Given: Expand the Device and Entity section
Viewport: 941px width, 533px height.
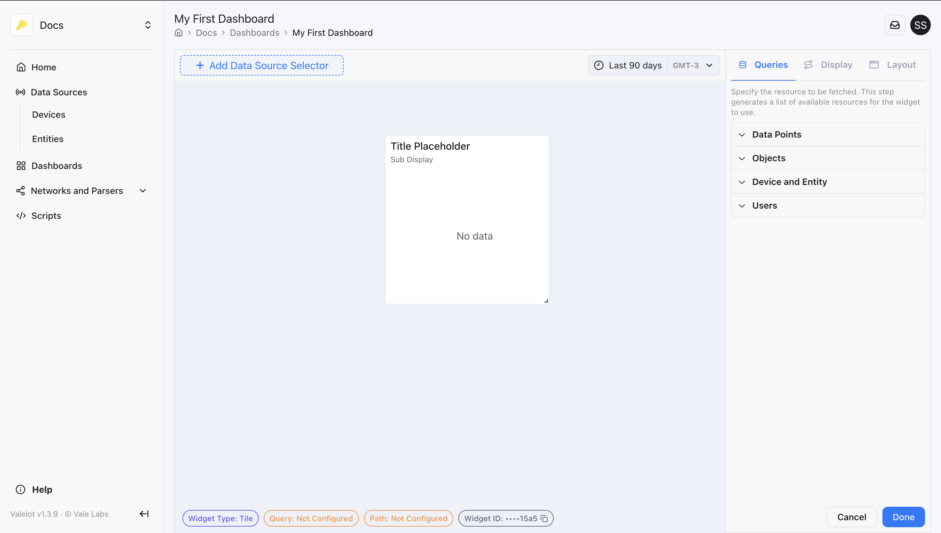Looking at the screenshot, I should (789, 182).
